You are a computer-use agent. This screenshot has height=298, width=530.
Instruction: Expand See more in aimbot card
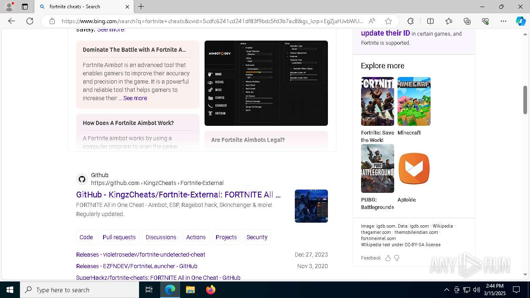click(135, 98)
